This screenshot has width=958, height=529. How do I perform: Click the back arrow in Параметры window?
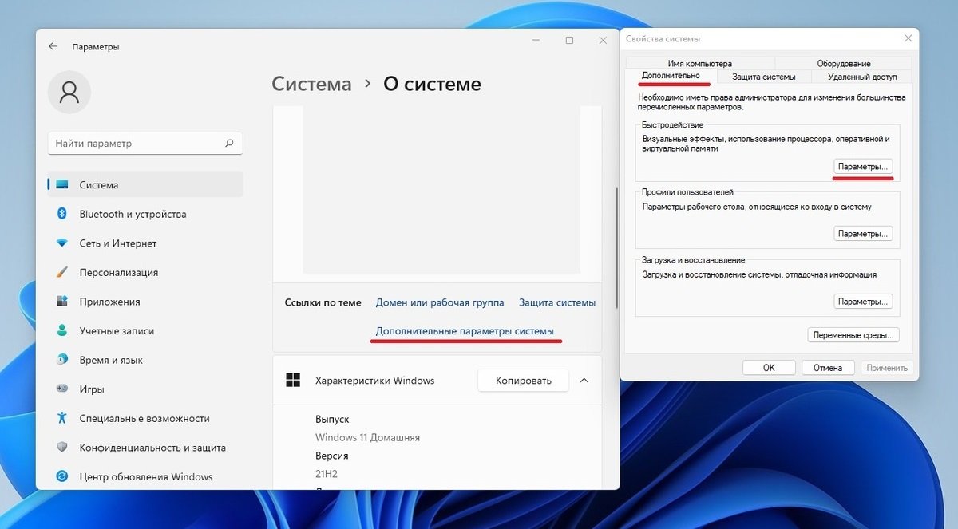(x=53, y=46)
